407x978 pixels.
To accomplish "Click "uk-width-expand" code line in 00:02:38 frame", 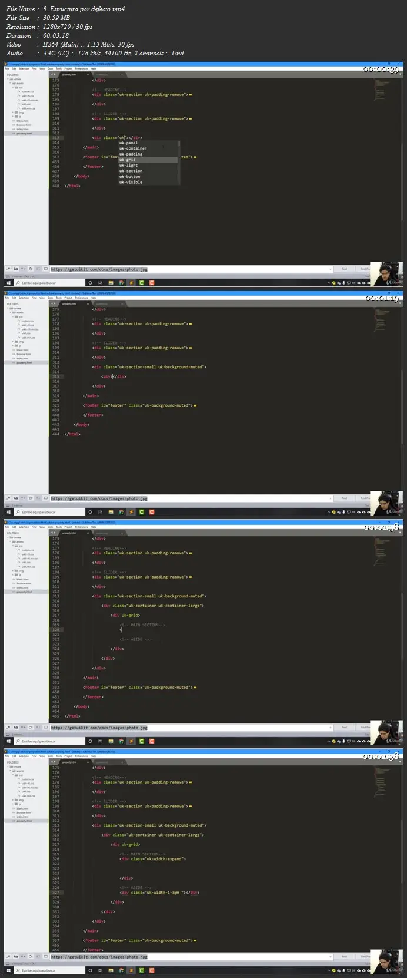I will pyautogui.click(x=153, y=859).
